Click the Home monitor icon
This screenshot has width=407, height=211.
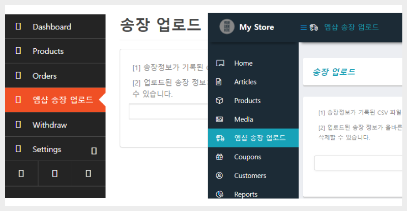coord(220,63)
